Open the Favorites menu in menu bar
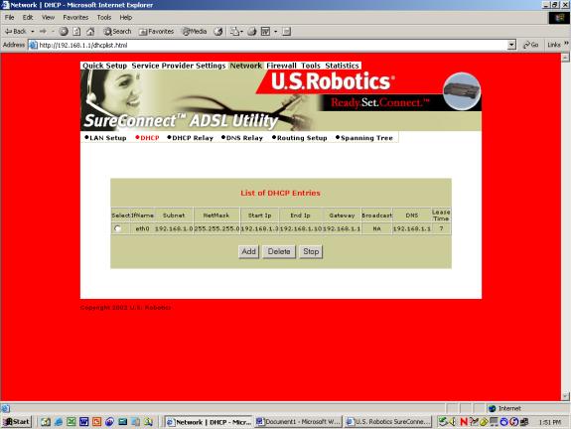Screen dimensions: 571x429 click(75, 18)
